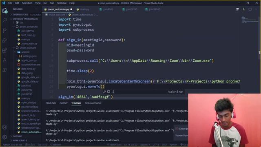Click the Ln 14 cursor position indicator
This screenshot has width=261, height=147.
click(131, 145)
